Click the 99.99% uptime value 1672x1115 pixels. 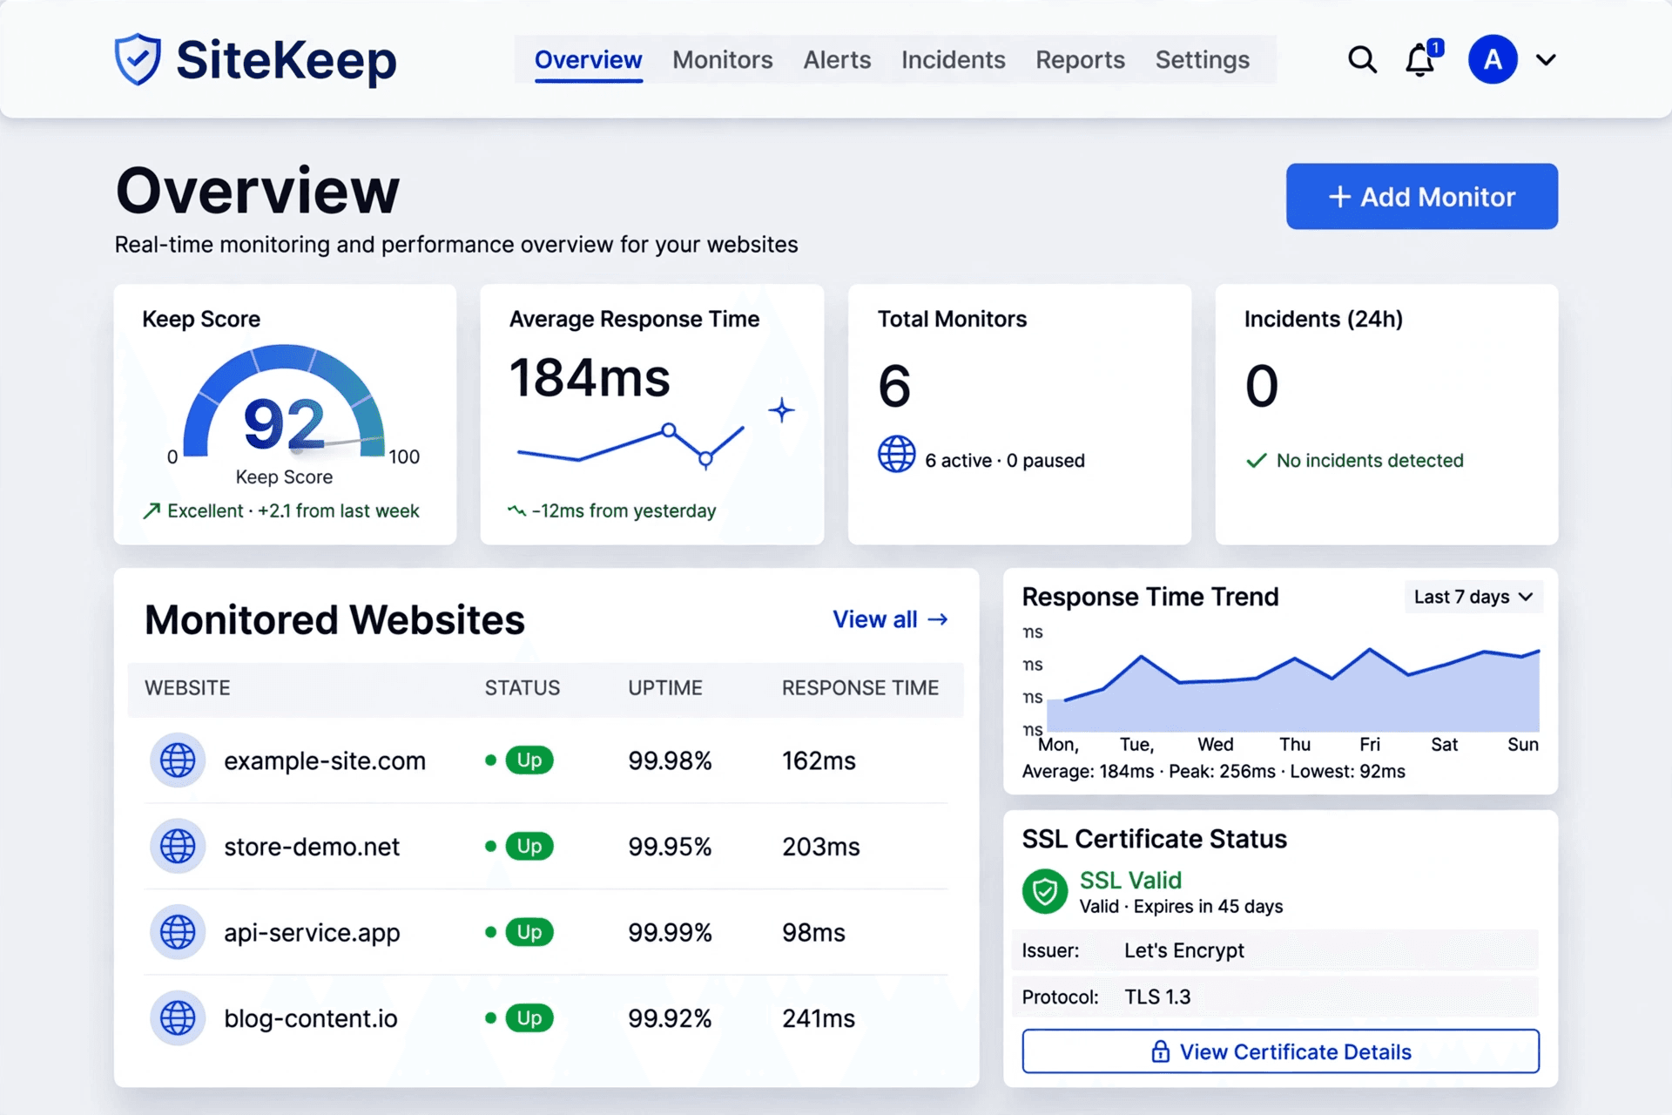670,932
